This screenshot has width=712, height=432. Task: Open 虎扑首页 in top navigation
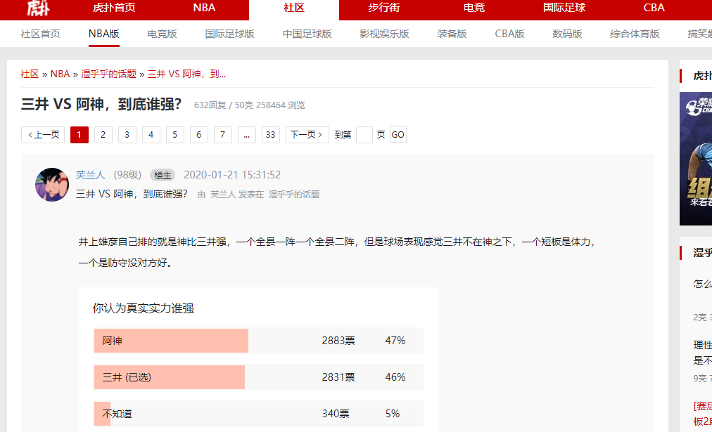114,8
